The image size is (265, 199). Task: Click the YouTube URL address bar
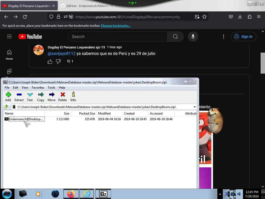tap(128, 17)
